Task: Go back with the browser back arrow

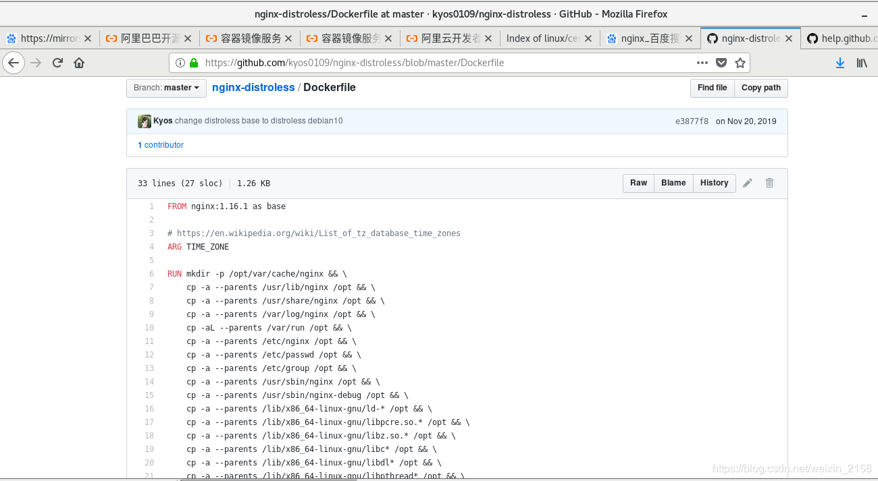Action: (14, 63)
